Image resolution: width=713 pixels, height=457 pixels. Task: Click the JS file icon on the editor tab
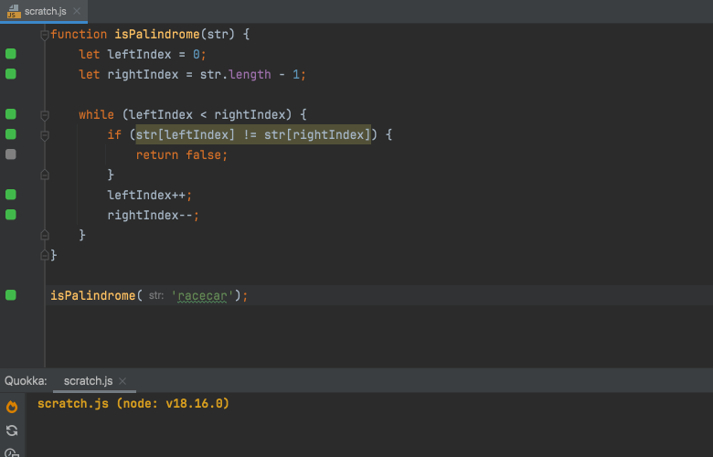14,11
